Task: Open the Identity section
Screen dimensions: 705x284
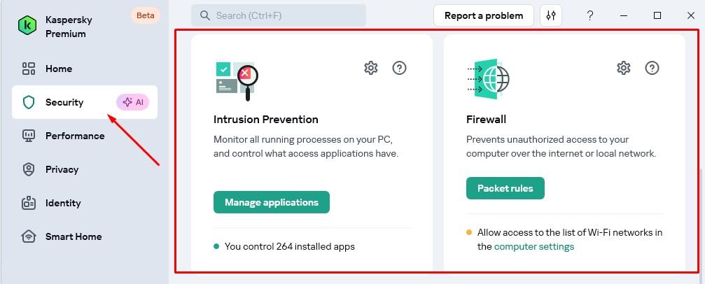Action: click(63, 203)
